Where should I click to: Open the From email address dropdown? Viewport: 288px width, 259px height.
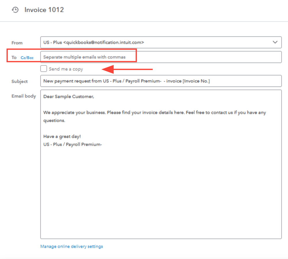pyautogui.click(x=161, y=42)
